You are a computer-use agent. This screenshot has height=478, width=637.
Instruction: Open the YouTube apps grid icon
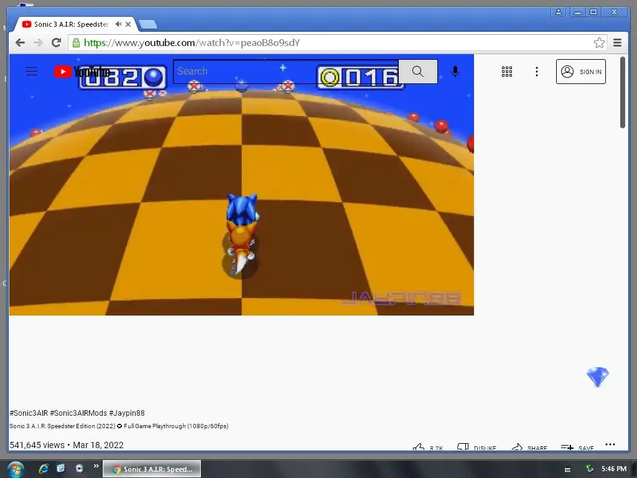tap(506, 72)
